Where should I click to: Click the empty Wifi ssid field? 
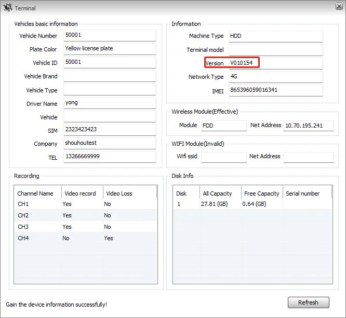pos(224,157)
